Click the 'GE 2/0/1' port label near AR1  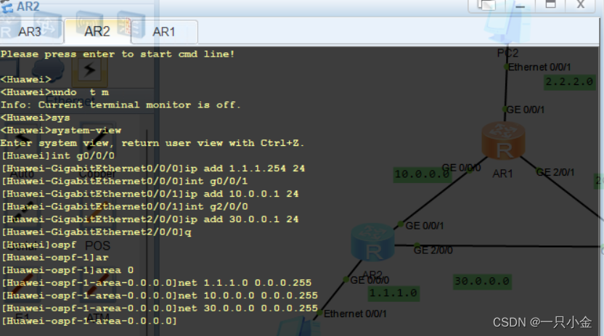(555, 173)
